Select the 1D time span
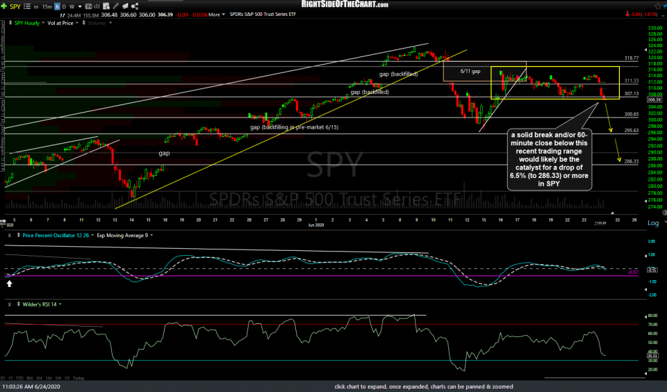 tap(67, 378)
